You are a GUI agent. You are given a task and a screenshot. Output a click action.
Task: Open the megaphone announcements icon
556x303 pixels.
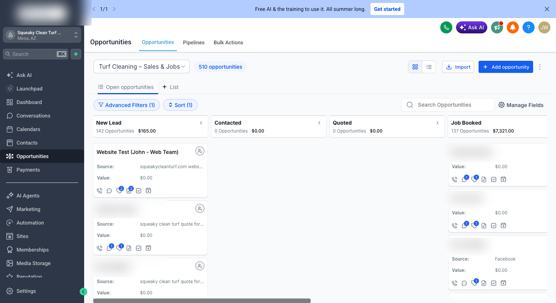(497, 27)
